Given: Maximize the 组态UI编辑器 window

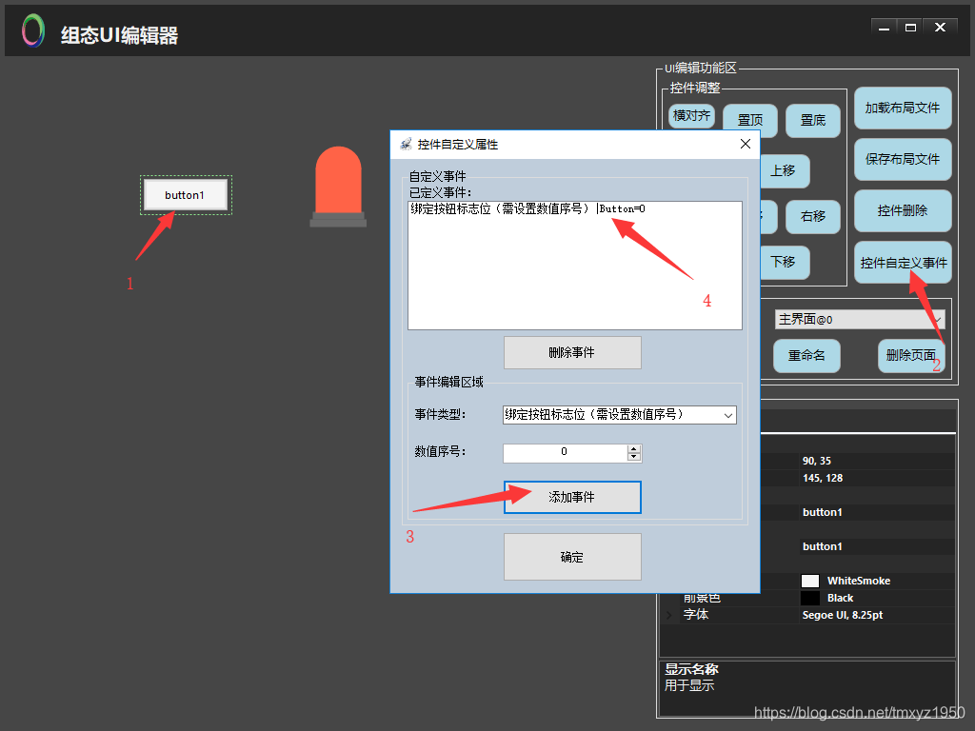Looking at the screenshot, I should [x=910, y=28].
